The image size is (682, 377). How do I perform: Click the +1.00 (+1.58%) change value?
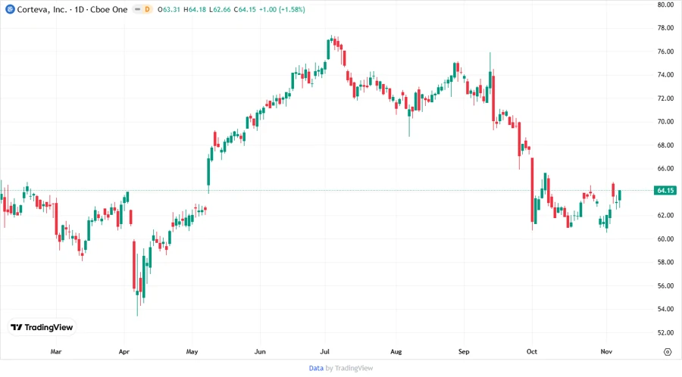point(282,9)
